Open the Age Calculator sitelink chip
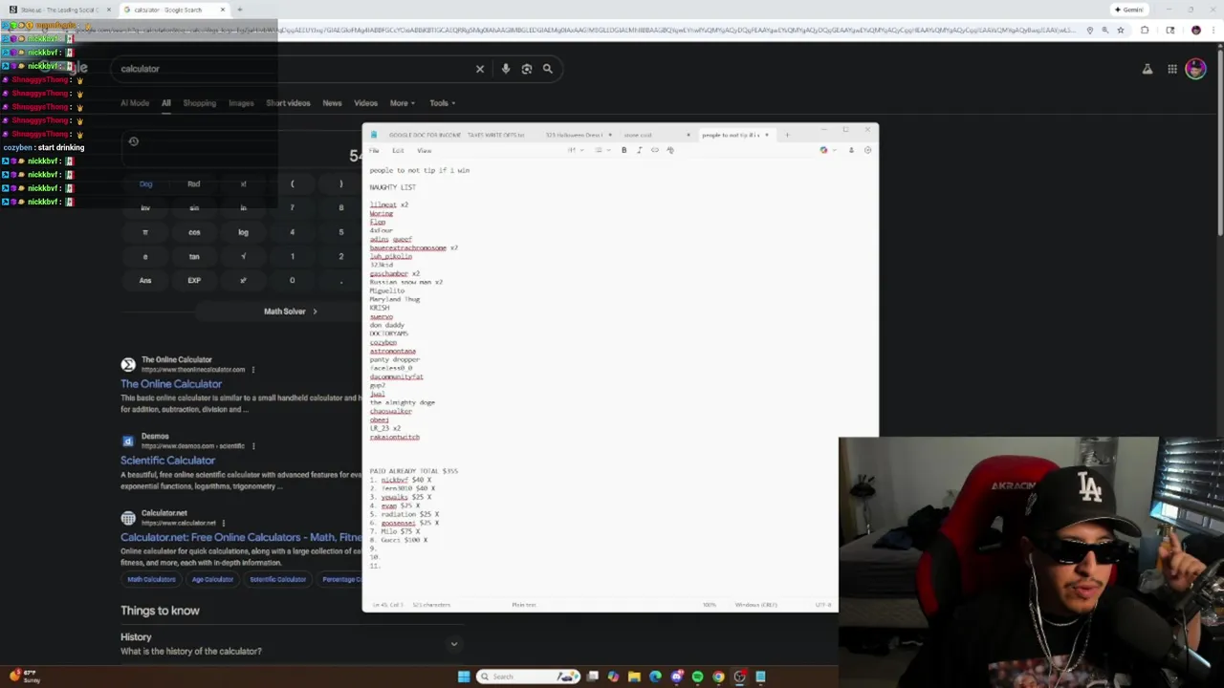 point(212,579)
